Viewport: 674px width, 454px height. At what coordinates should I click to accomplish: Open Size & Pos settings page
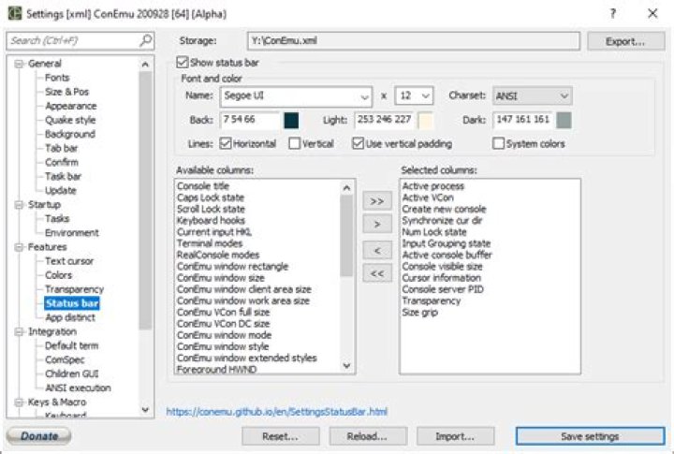[x=66, y=92]
